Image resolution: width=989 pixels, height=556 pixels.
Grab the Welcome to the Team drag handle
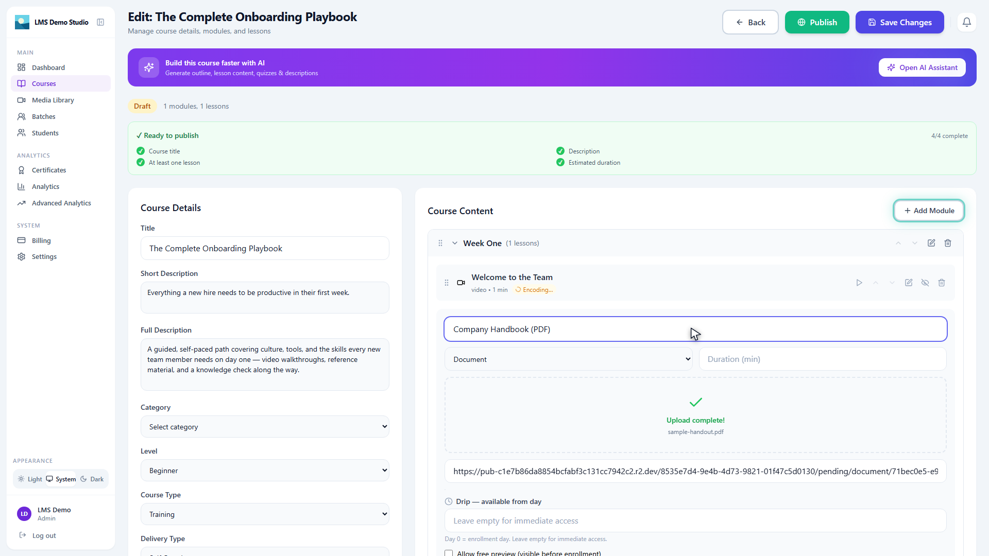[x=447, y=283]
